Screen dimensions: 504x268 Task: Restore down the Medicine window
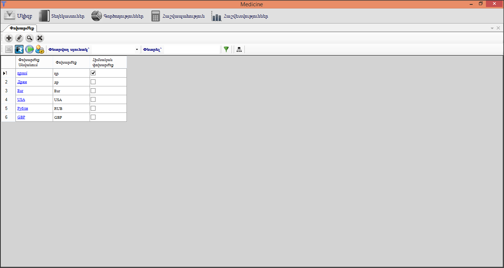481,4
